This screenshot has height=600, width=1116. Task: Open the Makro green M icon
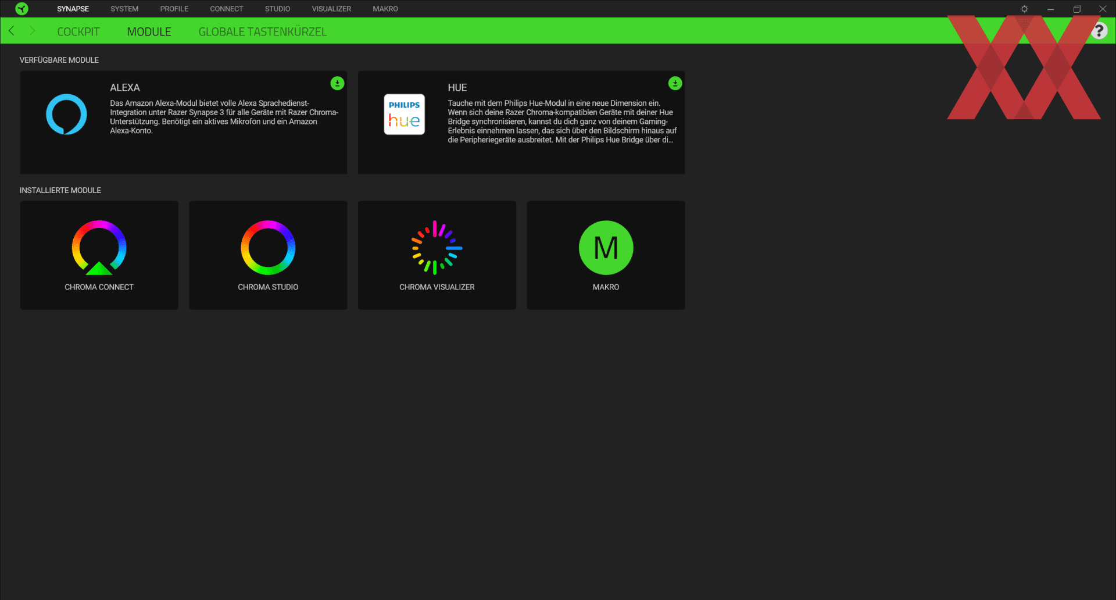[606, 248]
